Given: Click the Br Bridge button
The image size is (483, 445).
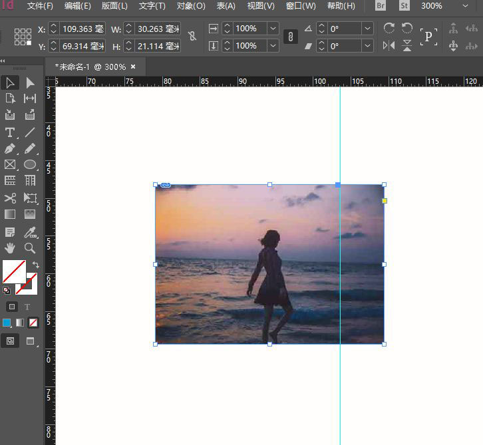Looking at the screenshot, I should [x=381, y=6].
